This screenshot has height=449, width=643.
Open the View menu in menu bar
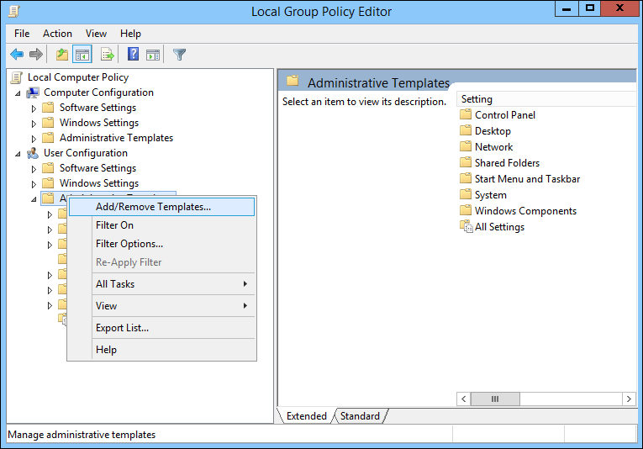(96, 34)
